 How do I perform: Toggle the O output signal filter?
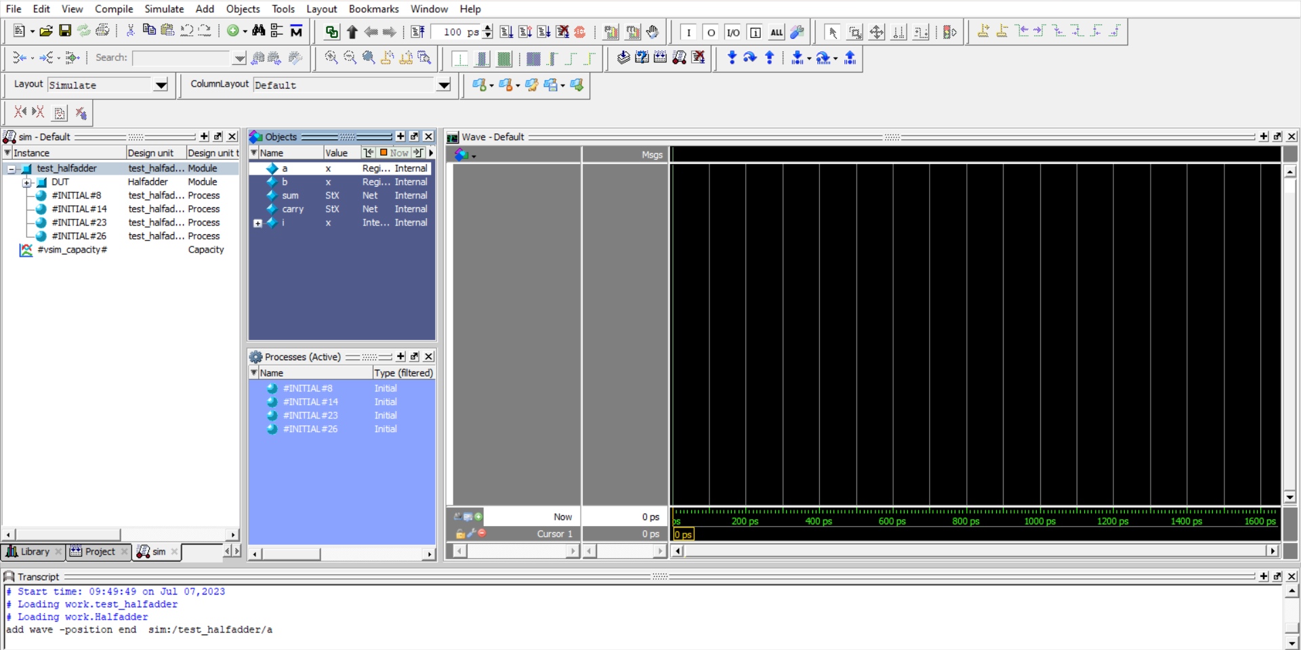click(x=711, y=32)
